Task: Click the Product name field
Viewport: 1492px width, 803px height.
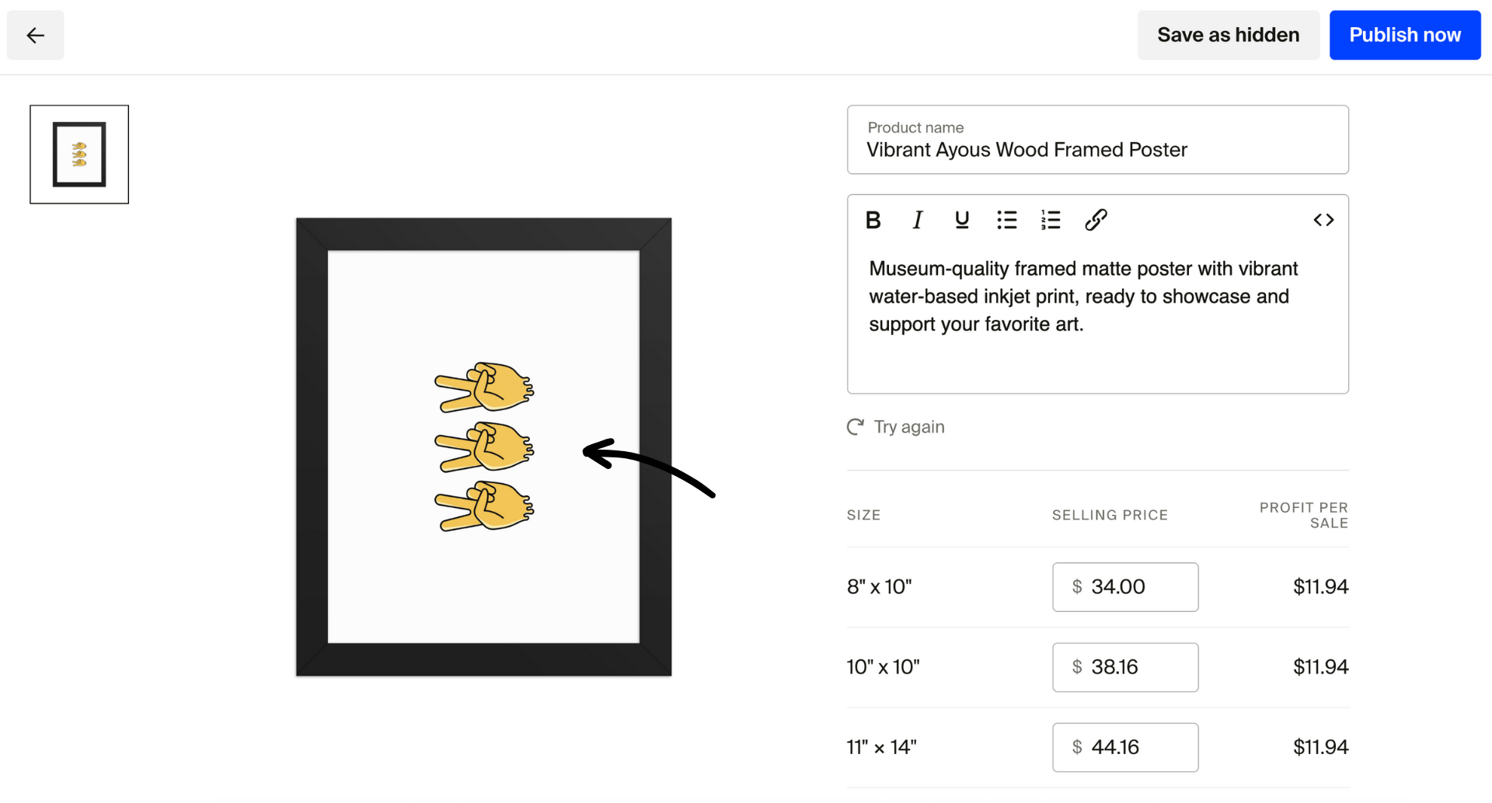Action: [1097, 149]
